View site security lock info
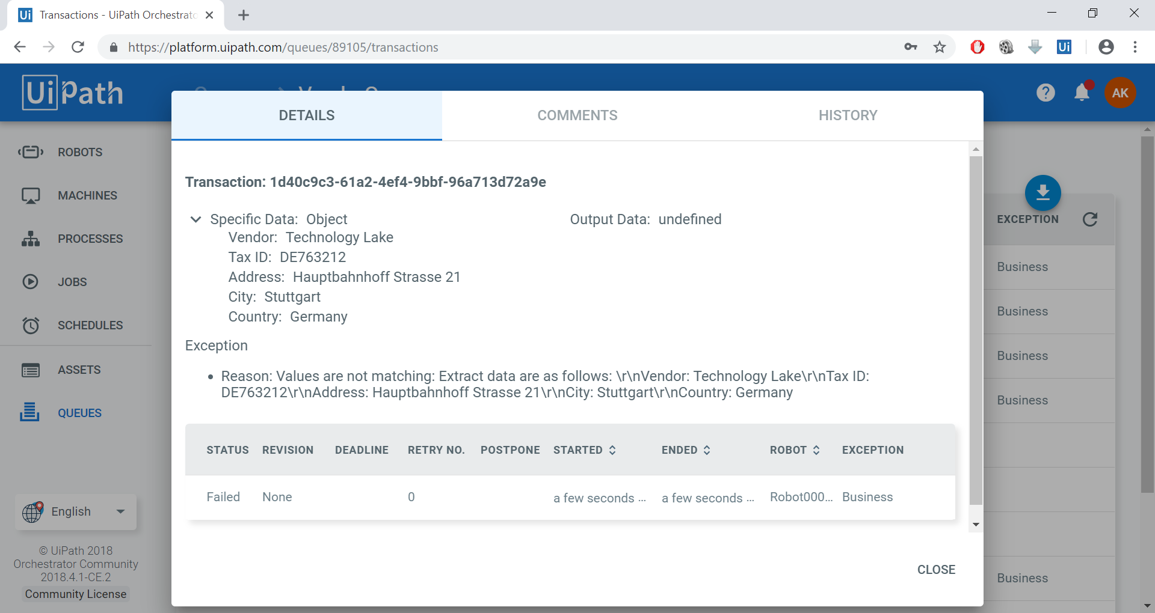The height and width of the screenshot is (613, 1155). coord(113,47)
